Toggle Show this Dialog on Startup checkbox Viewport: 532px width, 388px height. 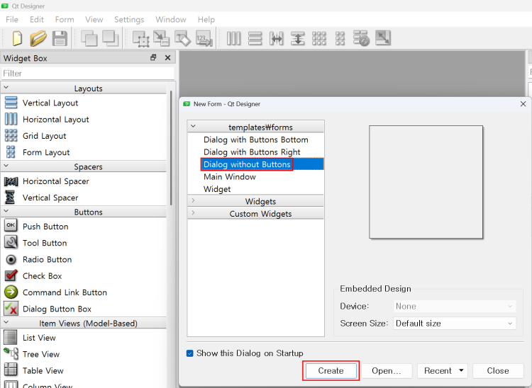point(189,353)
